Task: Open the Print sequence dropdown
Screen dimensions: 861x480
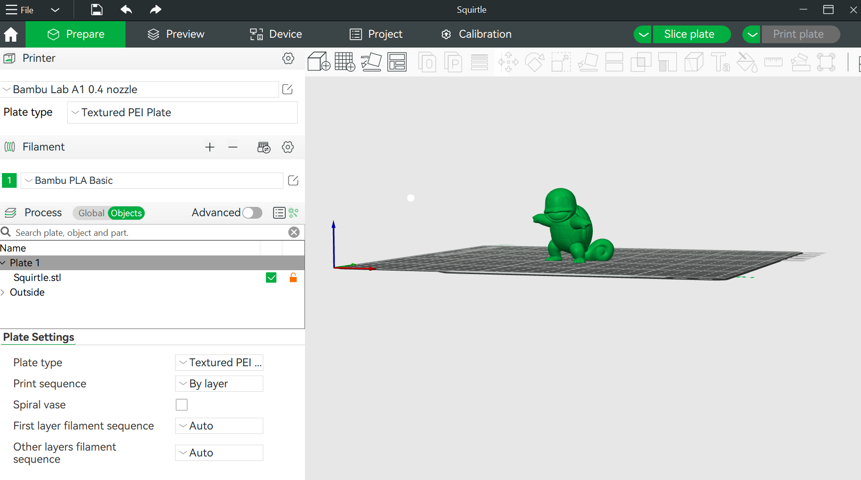Action: pos(219,383)
